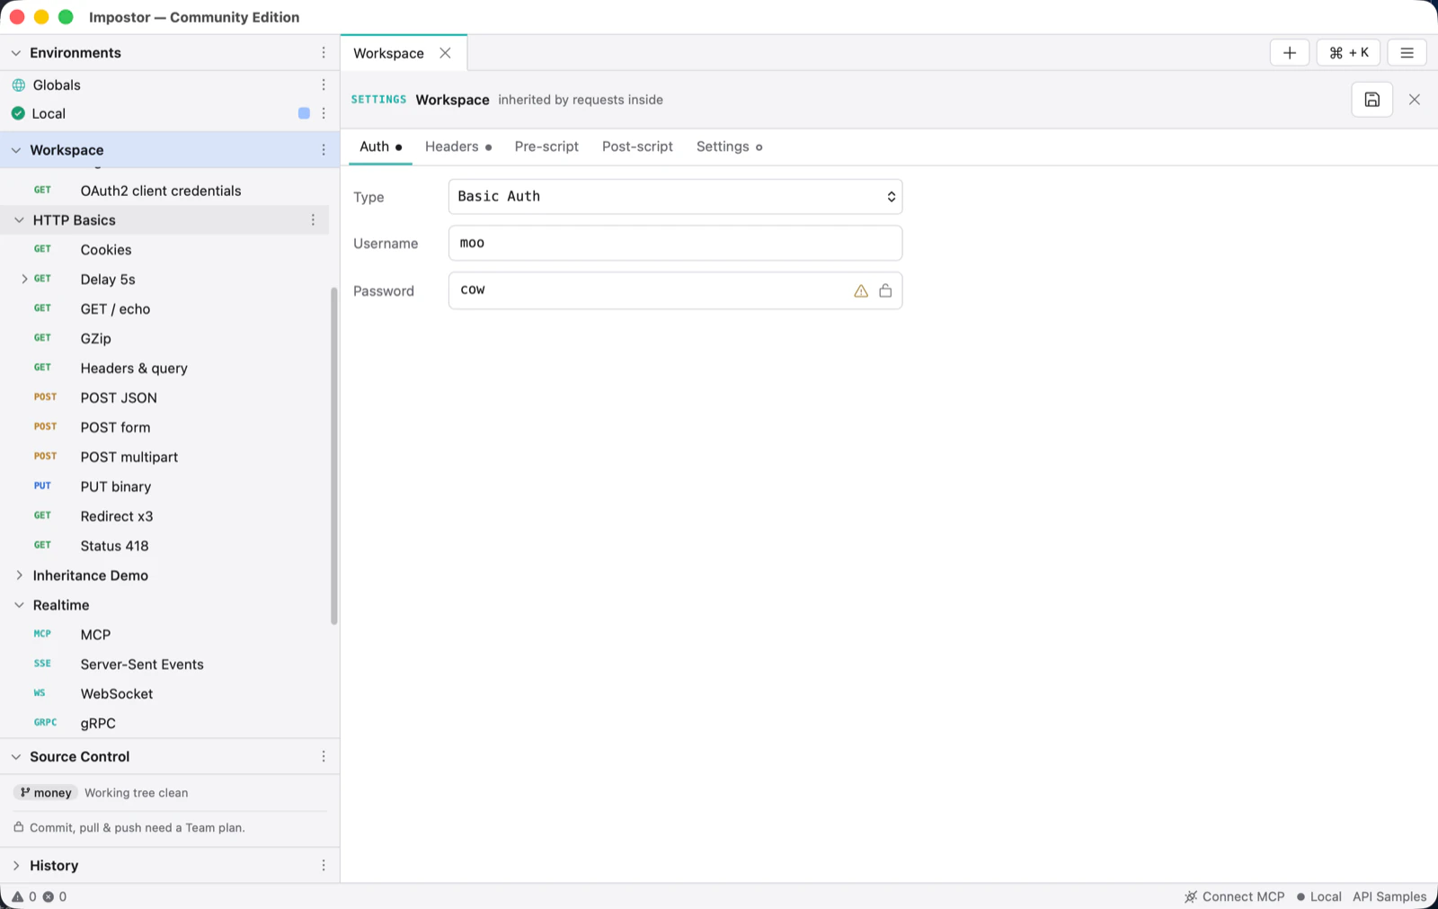The image size is (1438, 909).
Task: Open the auth Type dropdown
Action: (x=675, y=197)
